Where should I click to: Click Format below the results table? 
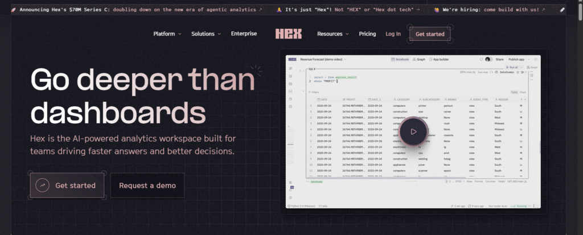click(478, 182)
